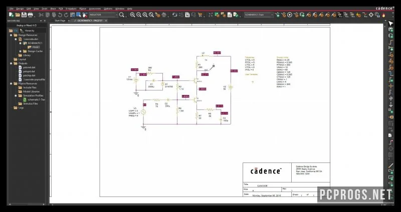Open the Design menu
Image resolution: width=401 pixels, height=212 pixels.
[20, 8]
